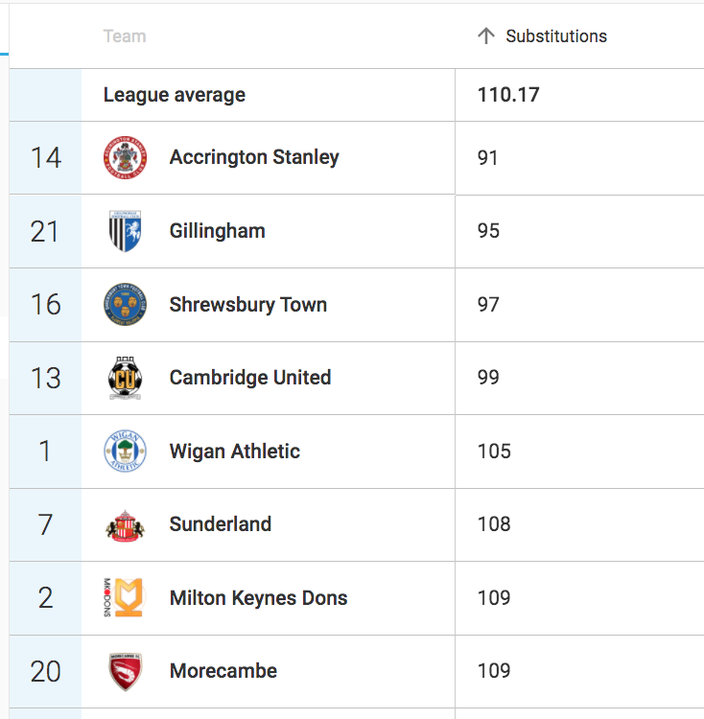The width and height of the screenshot is (704, 719).
Task: Open the Milton Keynes Dons team link
Action: point(258,598)
